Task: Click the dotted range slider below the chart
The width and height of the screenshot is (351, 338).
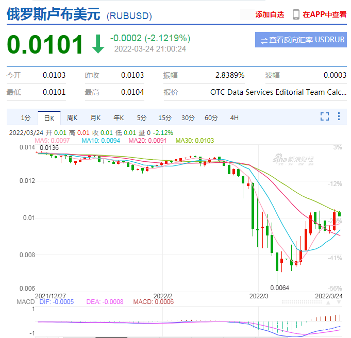Action: pyautogui.click(x=302, y=302)
